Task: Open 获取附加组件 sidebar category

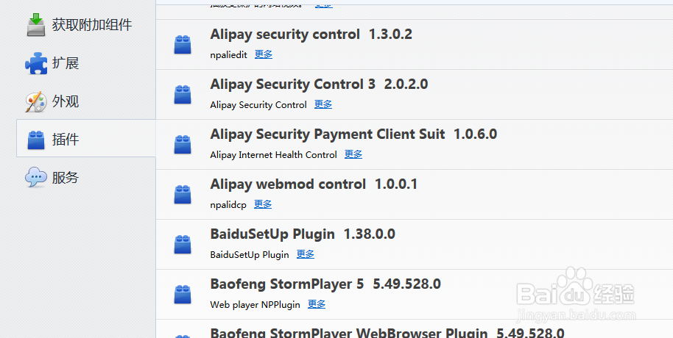Action: coord(86,24)
